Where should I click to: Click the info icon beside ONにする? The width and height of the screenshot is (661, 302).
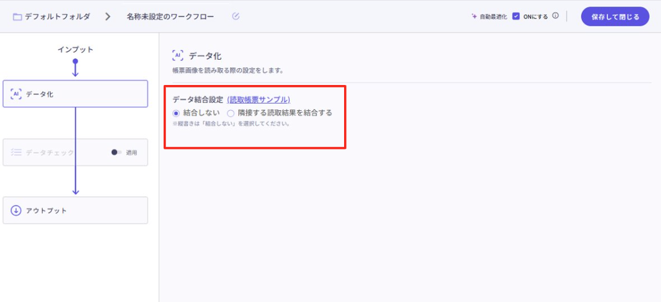pos(555,16)
